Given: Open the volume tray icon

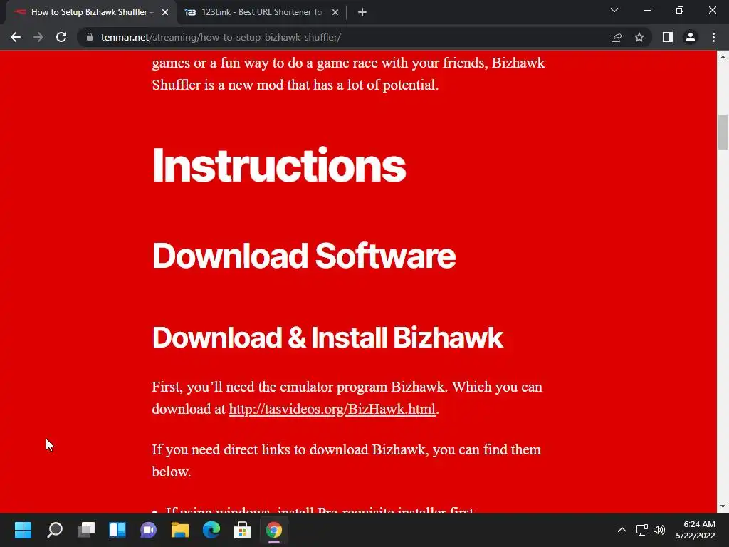Looking at the screenshot, I should tap(659, 530).
